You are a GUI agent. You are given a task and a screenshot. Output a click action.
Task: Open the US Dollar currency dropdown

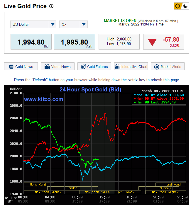coord(33,24)
